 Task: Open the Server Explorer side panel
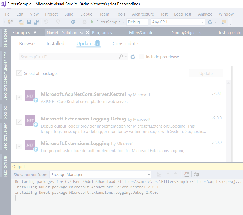click(5, 136)
